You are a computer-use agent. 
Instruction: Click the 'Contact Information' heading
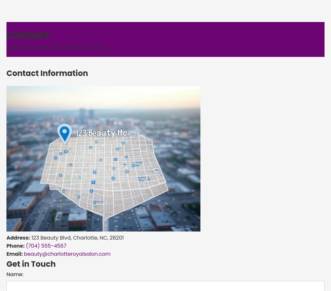(47, 73)
